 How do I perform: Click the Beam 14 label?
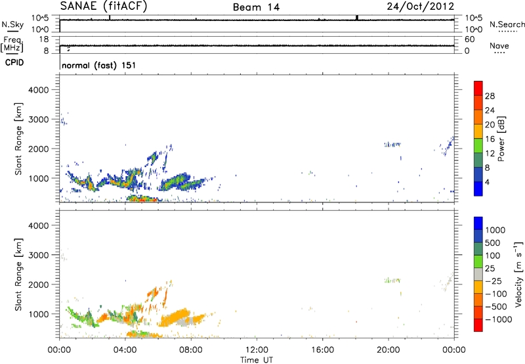point(256,7)
